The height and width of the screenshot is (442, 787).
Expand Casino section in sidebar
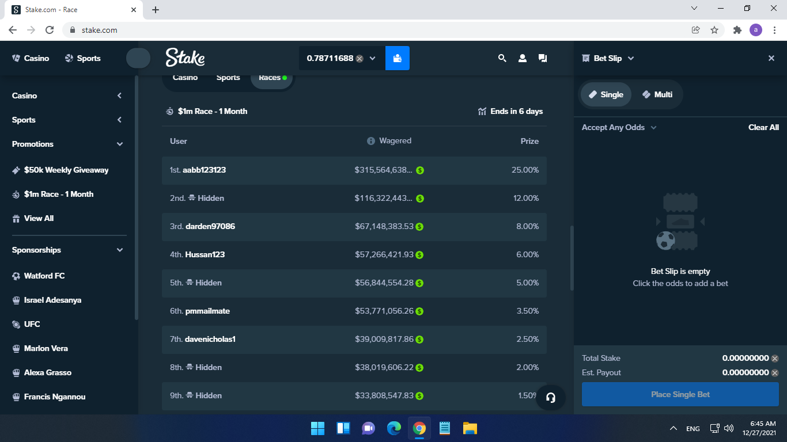tap(119, 96)
